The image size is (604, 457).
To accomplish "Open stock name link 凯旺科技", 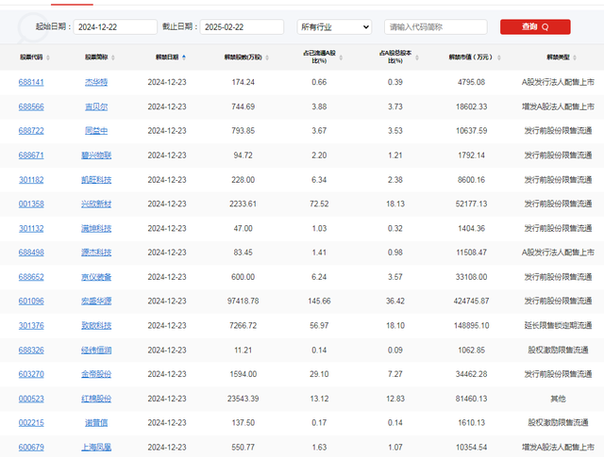I will coord(96,180).
